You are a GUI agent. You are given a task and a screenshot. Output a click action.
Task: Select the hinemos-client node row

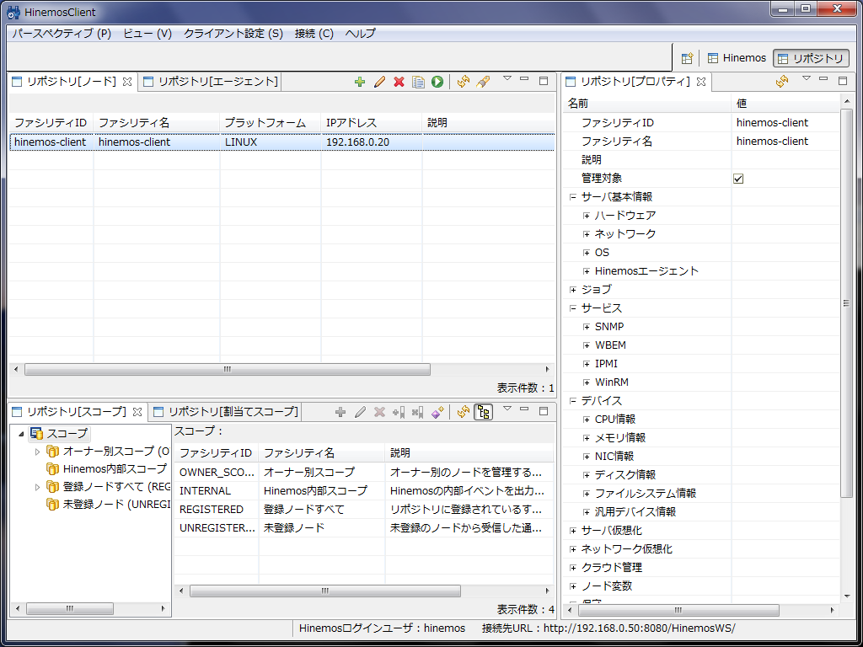tap(281, 142)
